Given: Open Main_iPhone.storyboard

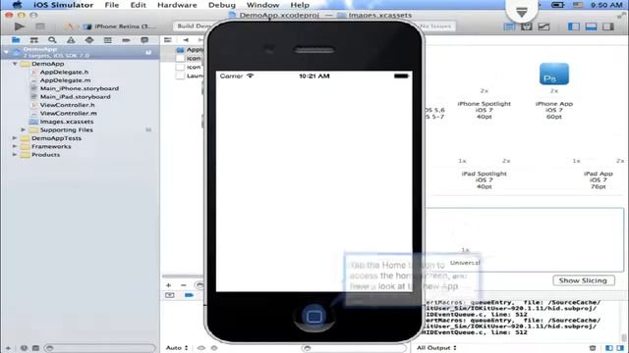Looking at the screenshot, I should tap(79, 88).
